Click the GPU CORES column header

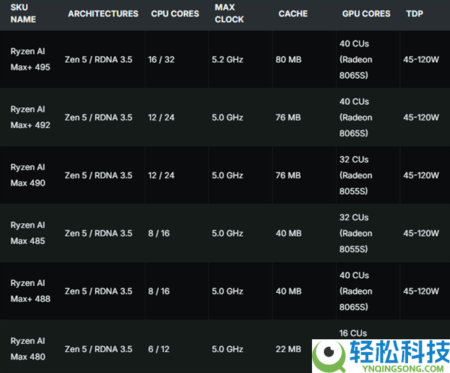(x=366, y=13)
